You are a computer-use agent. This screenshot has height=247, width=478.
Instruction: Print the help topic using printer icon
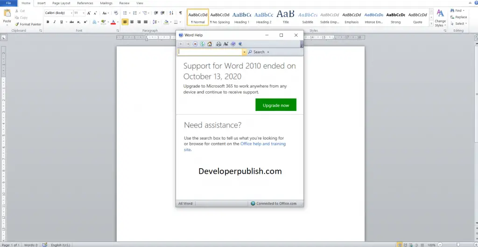coord(218,44)
